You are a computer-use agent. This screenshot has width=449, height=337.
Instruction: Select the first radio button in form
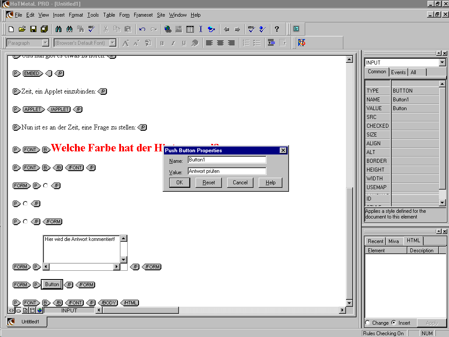[x=45, y=186]
